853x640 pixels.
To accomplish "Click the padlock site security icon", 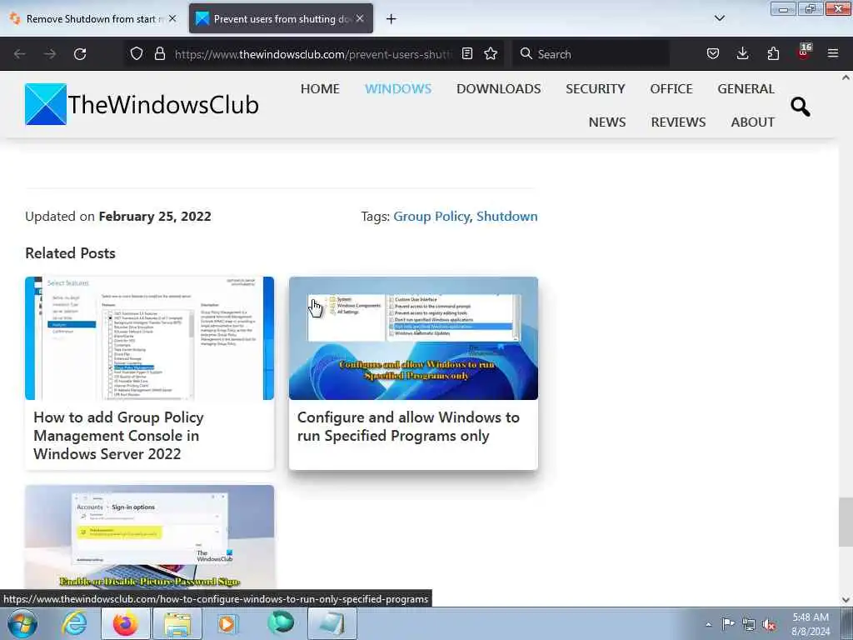I will coord(159,53).
